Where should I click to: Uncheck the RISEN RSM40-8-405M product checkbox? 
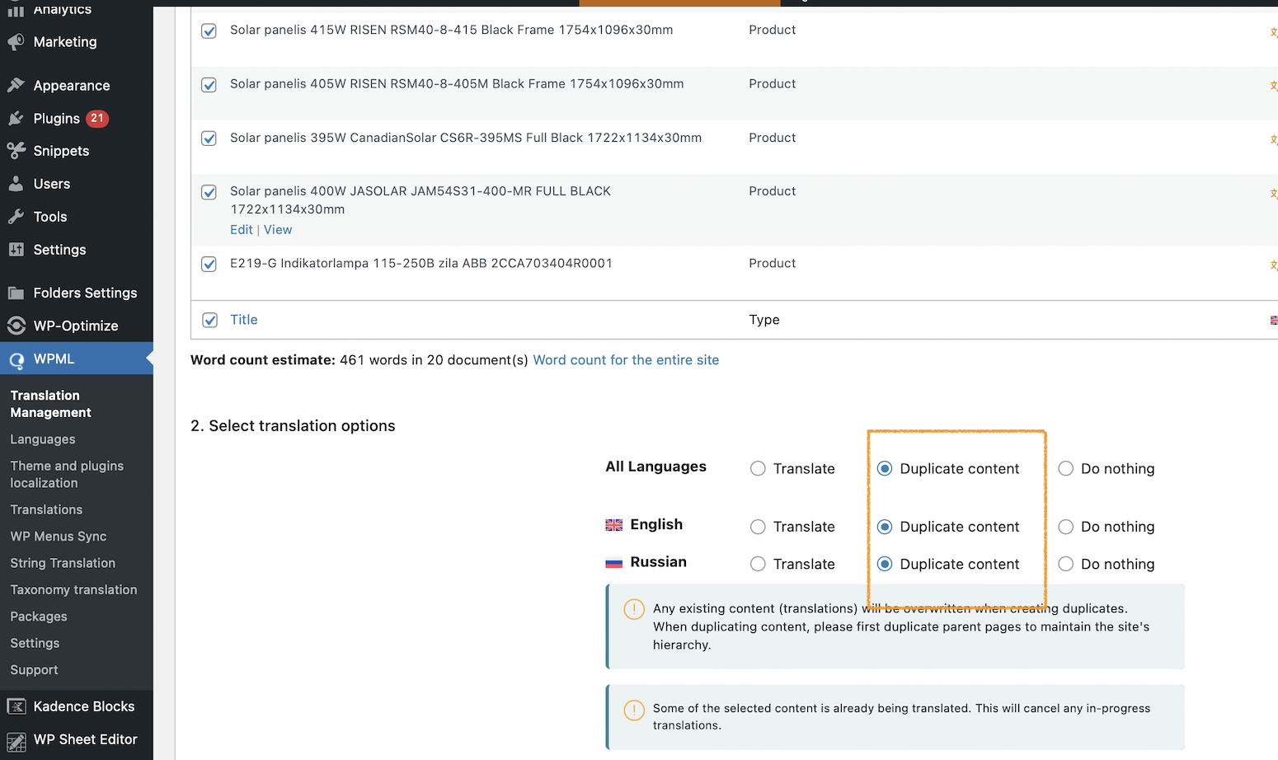(x=209, y=85)
